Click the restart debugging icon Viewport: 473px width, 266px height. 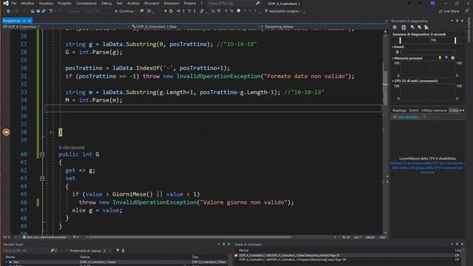point(171,11)
